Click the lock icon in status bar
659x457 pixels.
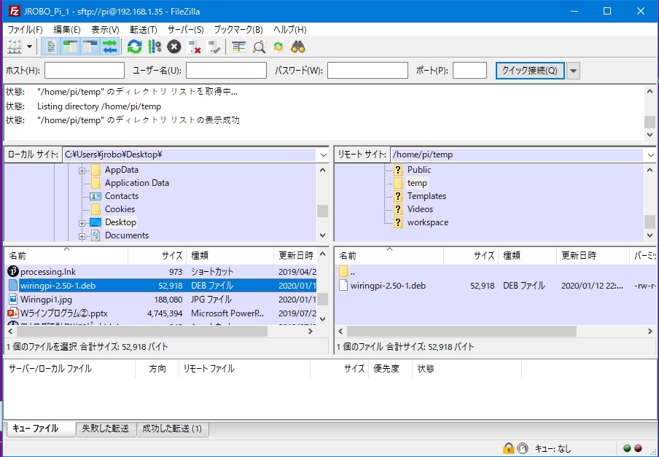point(509,448)
